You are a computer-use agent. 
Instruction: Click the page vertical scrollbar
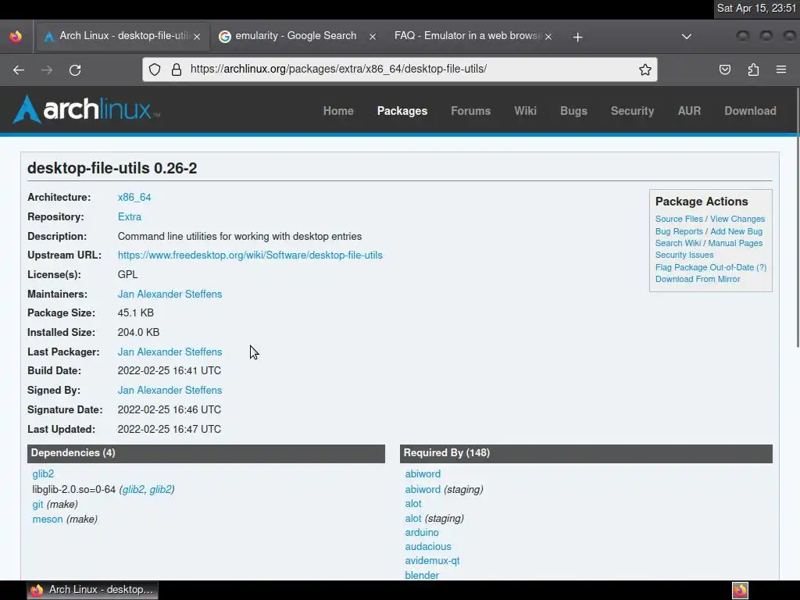797,217
